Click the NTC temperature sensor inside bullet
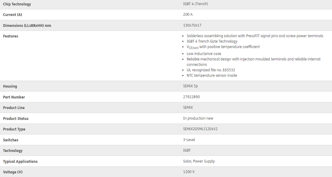Screen dimensions: 332x177 [212, 75]
